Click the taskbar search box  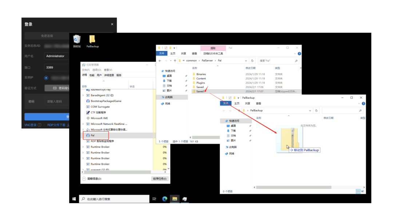(114, 199)
